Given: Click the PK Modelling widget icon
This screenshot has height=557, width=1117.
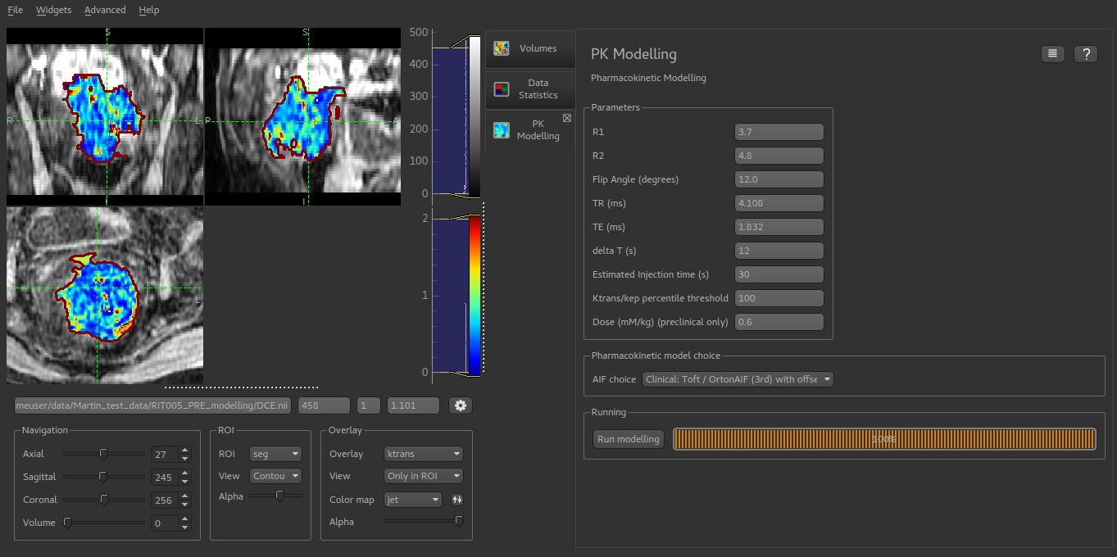Looking at the screenshot, I should tap(502, 129).
